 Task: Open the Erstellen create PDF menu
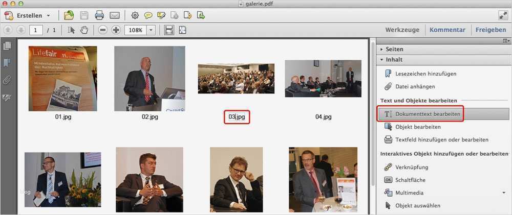(x=28, y=15)
